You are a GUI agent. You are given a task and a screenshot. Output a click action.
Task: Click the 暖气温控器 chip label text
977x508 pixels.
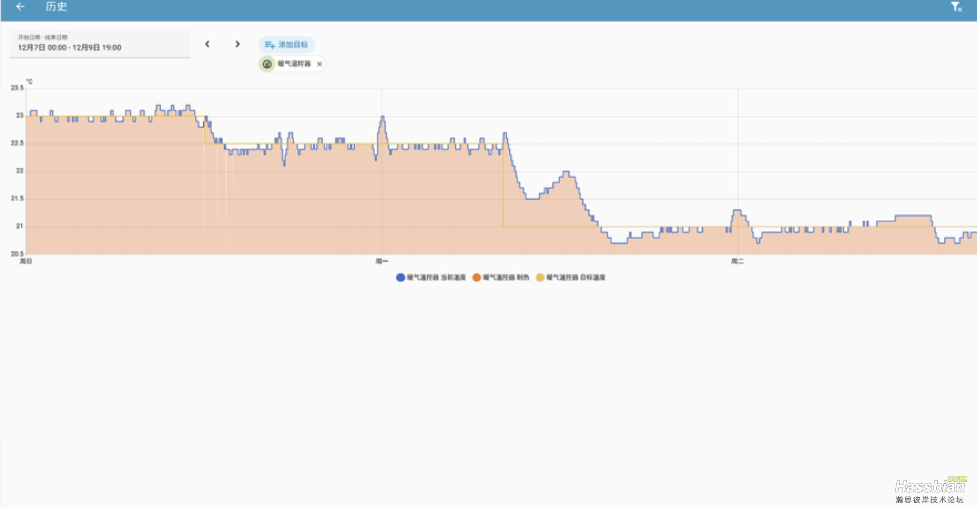294,64
